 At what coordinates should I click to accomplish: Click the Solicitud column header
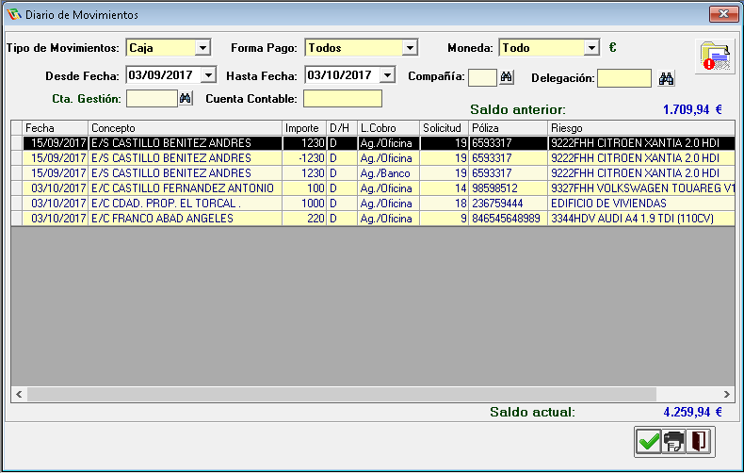coord(445,128)
